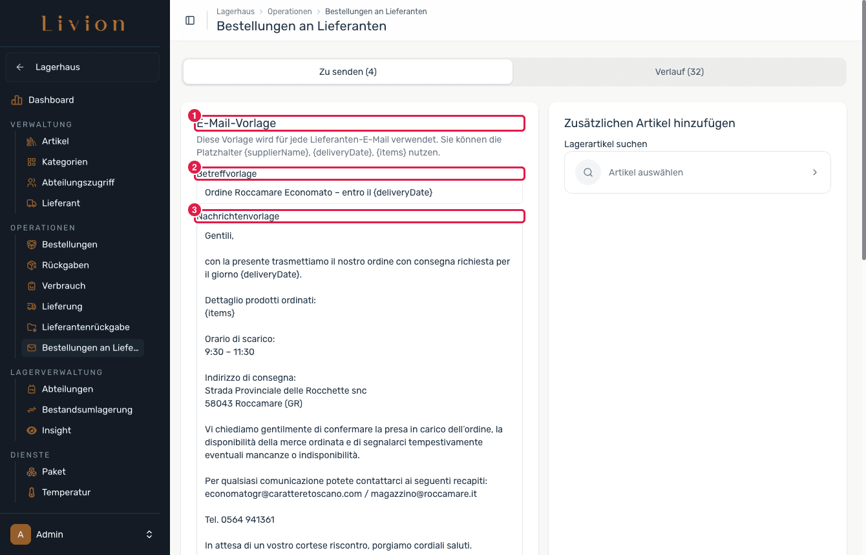
Task: Open the Artikel auswählen selector
Action: (x=697, y=172)
